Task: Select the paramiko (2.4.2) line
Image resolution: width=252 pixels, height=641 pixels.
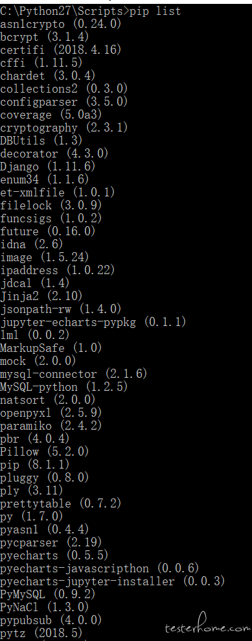Action: [x=51, y=426]
